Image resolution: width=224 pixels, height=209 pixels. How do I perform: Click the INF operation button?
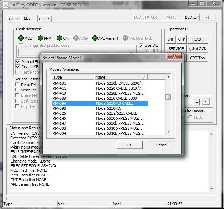tap(171, 39)
